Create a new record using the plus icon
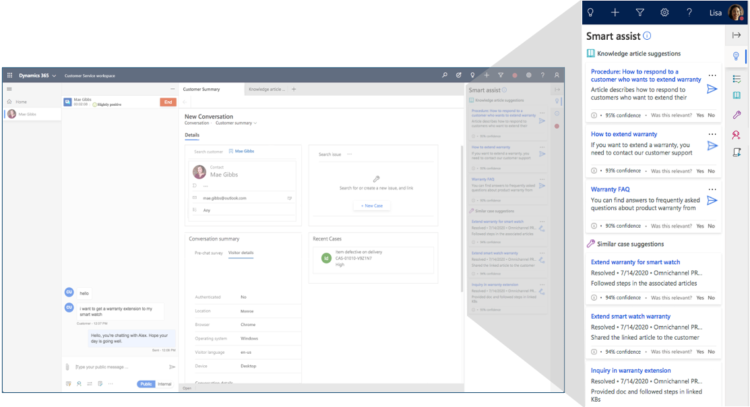750x407 pixels. [x=615, y=12]
